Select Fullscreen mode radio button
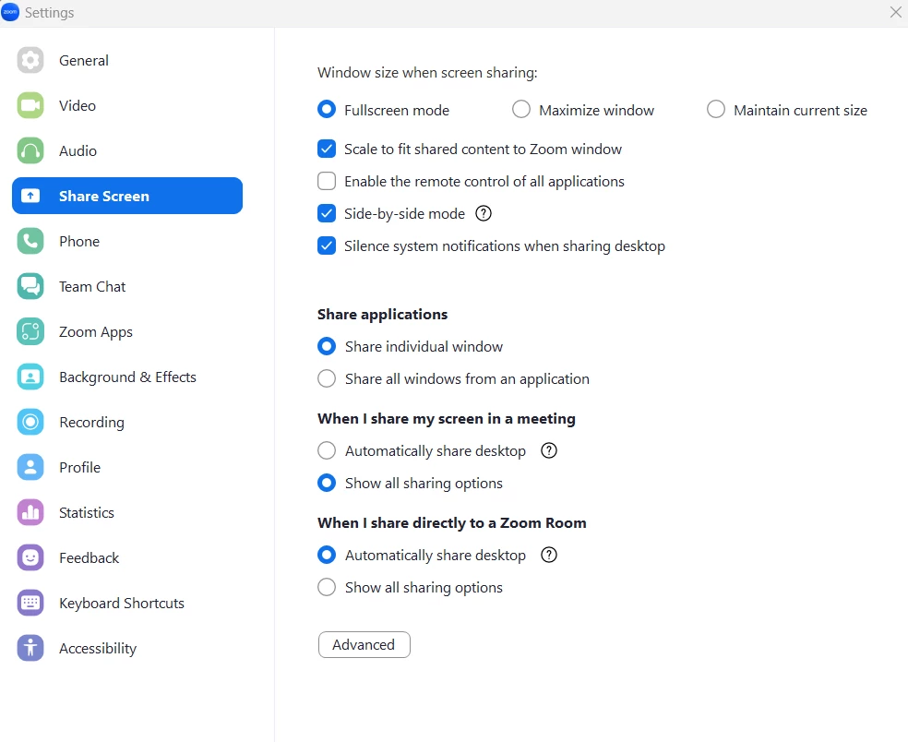Image resolution: width=908 pixels, height=742 pixels. (327, 110)
